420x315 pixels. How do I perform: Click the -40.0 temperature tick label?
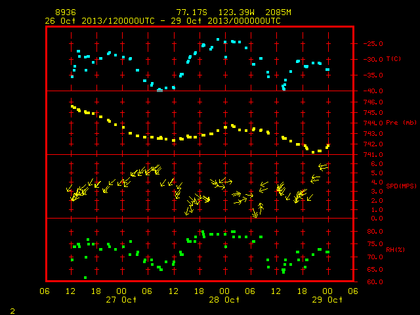[373, 91]
